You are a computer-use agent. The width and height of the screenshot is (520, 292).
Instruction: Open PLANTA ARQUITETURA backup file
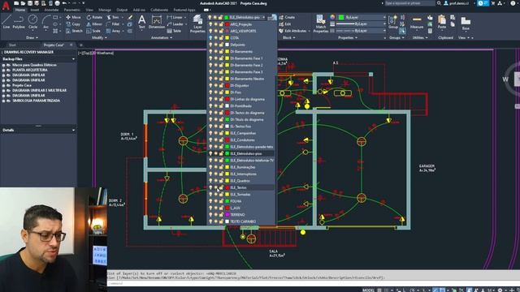click(30, 70)
